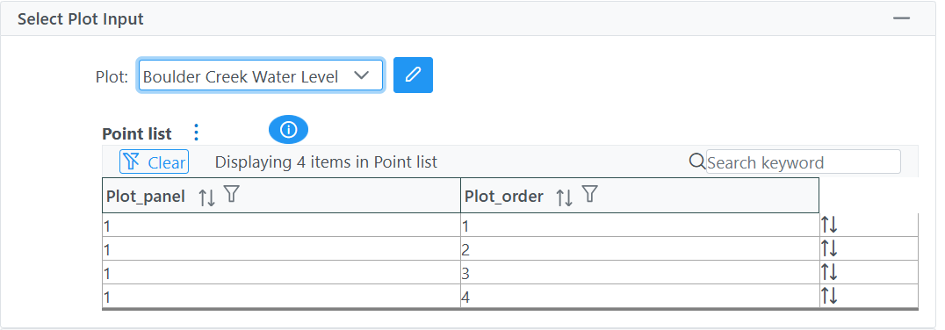The width and height of the screenshot is (945, 330).
Task: Focus the Search keyword field
Action: tap(804, 162)
